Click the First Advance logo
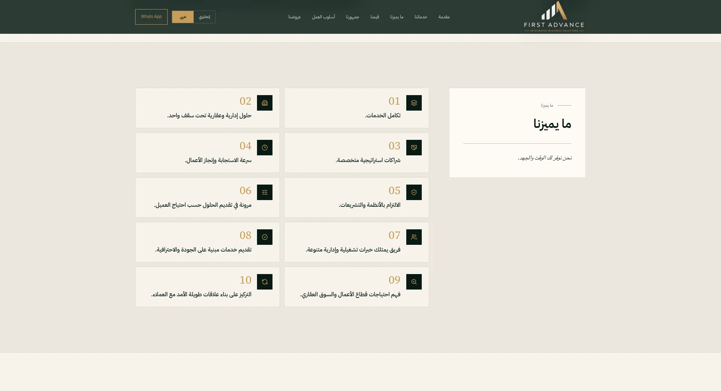 click(x=554, y=17)
